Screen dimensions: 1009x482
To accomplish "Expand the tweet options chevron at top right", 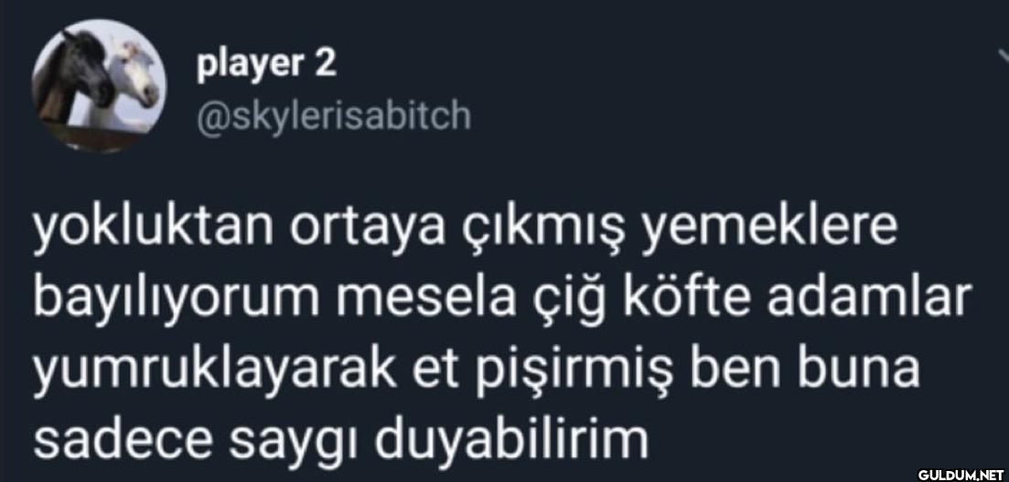I will point(1003,57).
